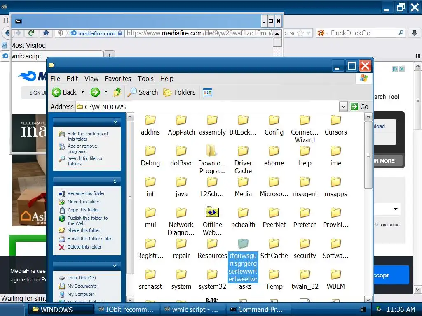The image size is (422, 316).
Task: Open the Favorites menu
Action: coord(118,79)
